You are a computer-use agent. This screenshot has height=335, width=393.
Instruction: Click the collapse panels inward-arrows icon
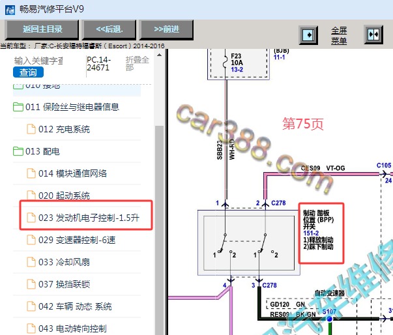(373, 35)
